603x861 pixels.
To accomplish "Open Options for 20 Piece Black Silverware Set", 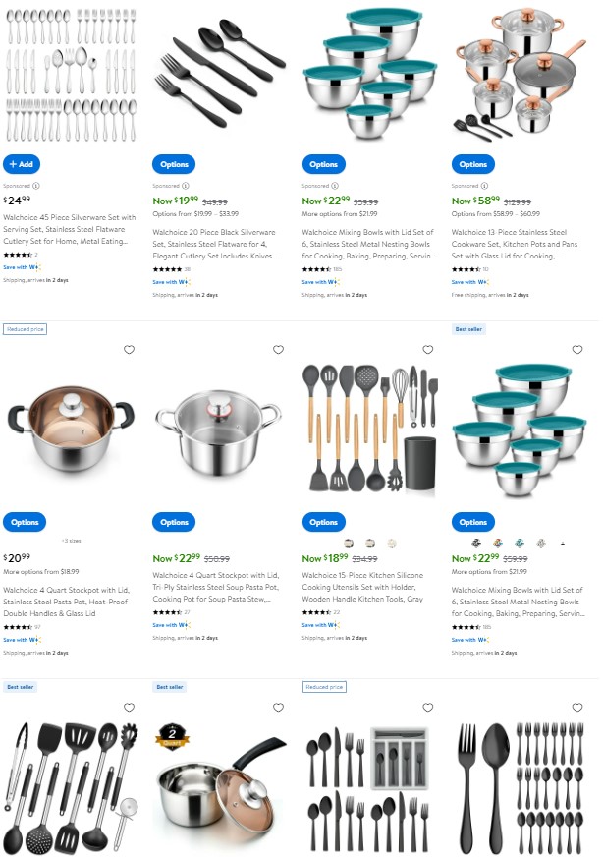I will 174,164.
